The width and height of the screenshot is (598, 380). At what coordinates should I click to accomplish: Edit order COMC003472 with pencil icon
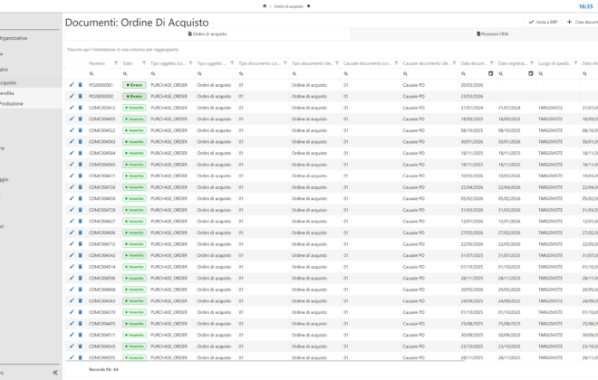tap(72, 108)
